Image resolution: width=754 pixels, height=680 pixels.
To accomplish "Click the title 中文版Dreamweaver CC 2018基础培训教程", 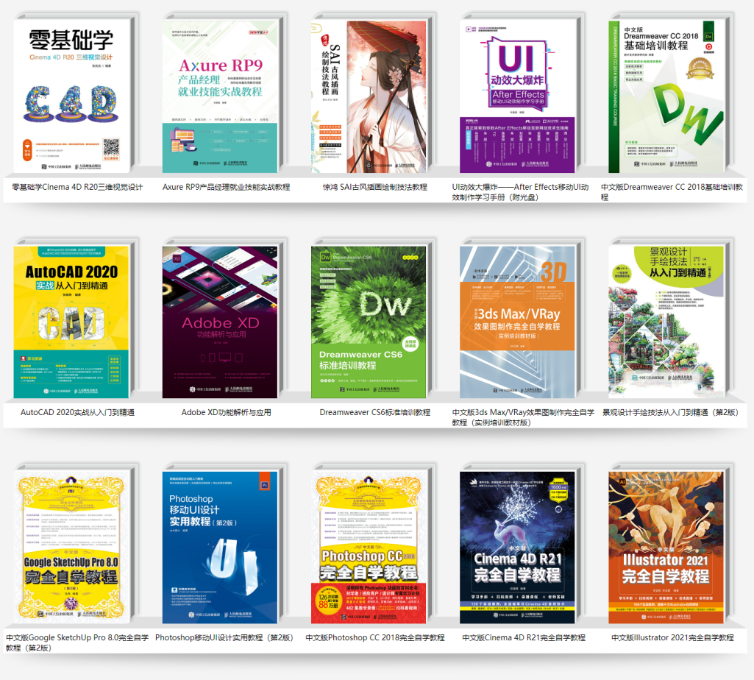I will point(672,192).
